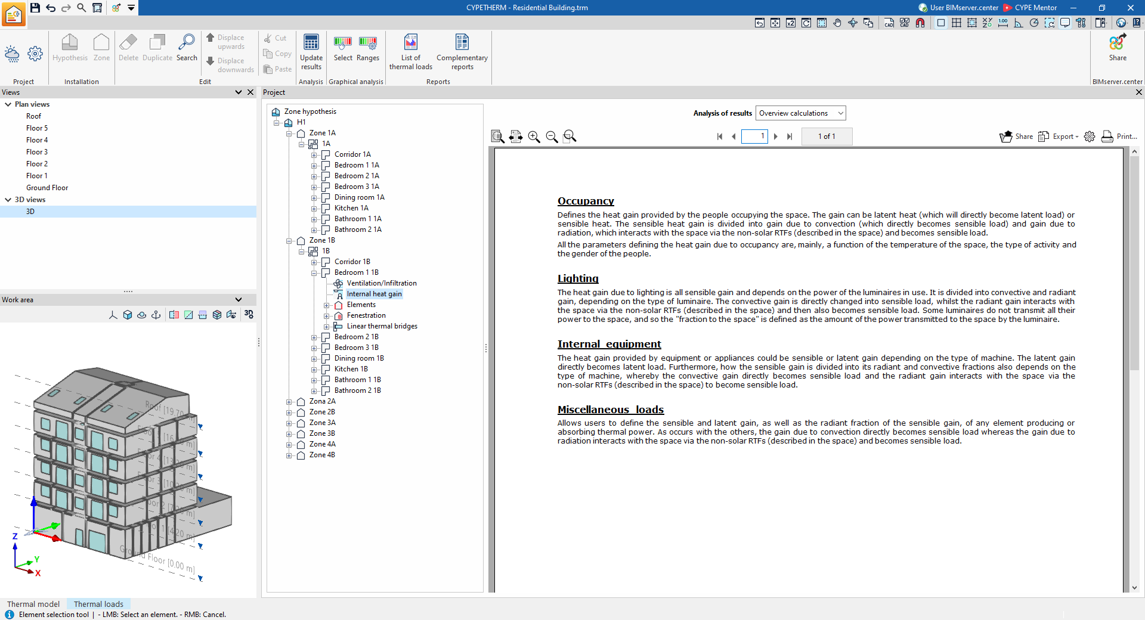Switch to the Thermal model tab

pos(33,604)
